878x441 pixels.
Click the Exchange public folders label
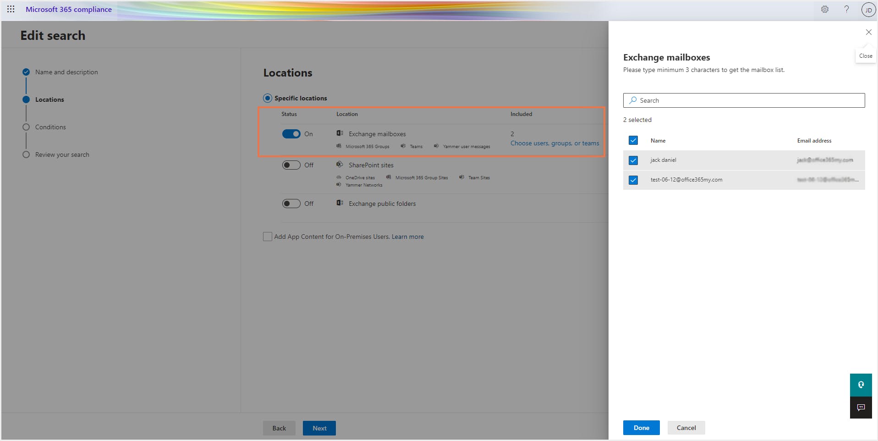(382, 204)
